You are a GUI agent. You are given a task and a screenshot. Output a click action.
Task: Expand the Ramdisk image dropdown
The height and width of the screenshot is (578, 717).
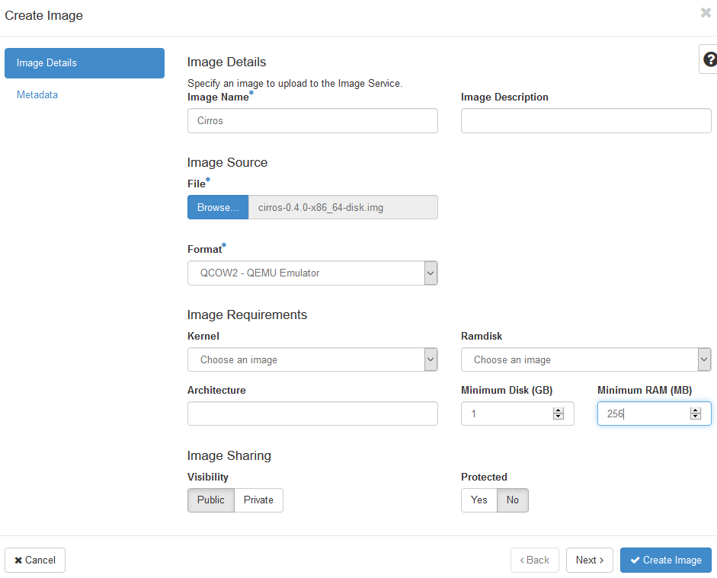[x=586, y=359]
